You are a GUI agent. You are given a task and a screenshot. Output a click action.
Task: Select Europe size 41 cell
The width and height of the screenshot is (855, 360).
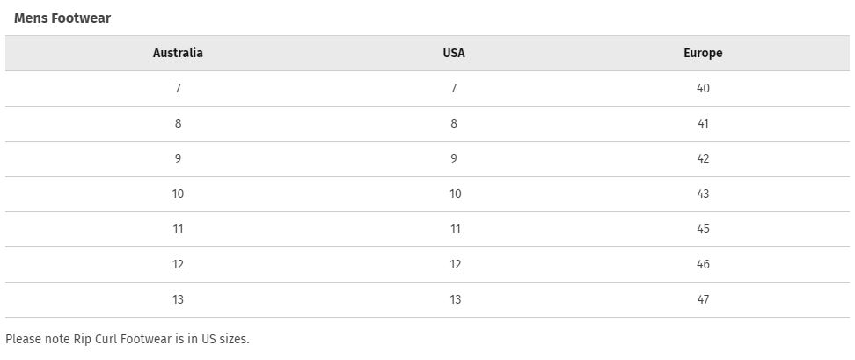(703, 123)
